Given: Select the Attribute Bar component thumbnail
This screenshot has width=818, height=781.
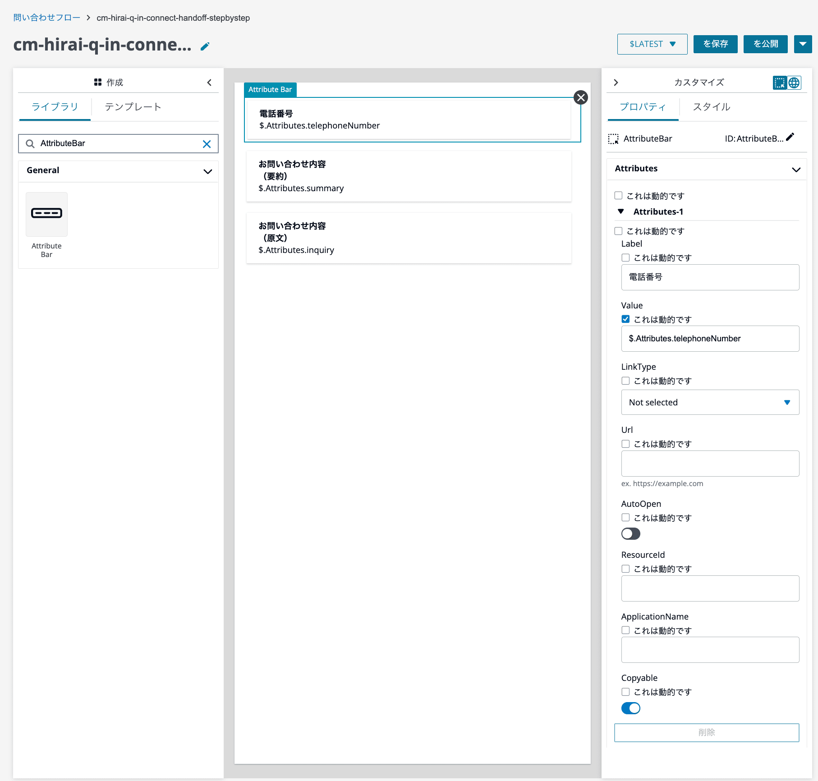Looking at the screenshot, I should (x=46, y=214).
